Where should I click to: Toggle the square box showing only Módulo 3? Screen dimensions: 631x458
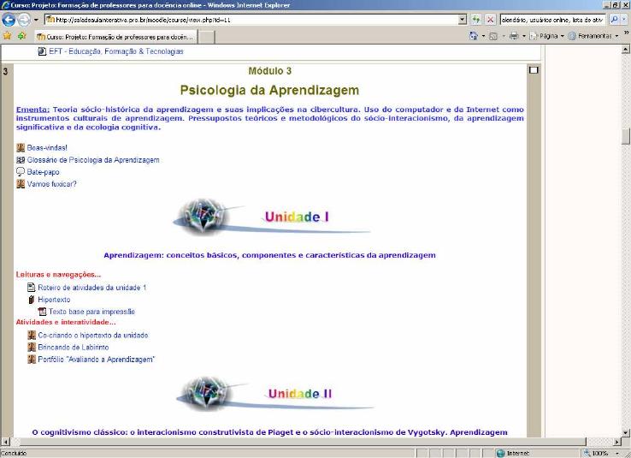[x=534, y=70]
